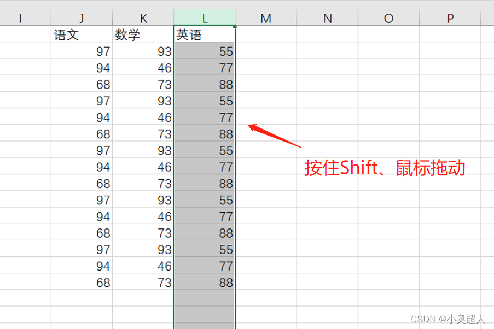
Task: Select column O header
Action: (x=389, y=17)
